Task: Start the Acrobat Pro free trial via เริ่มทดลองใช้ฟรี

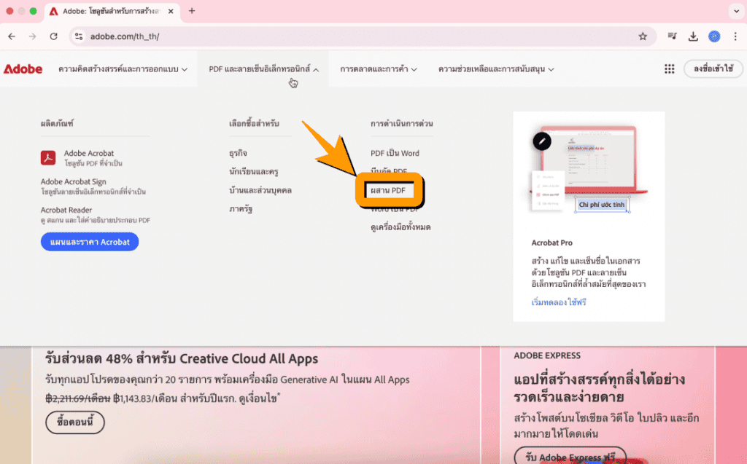Action: pos(562,301)
